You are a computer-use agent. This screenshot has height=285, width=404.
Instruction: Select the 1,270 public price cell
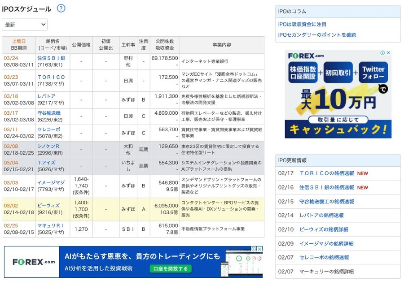point(81,229)
